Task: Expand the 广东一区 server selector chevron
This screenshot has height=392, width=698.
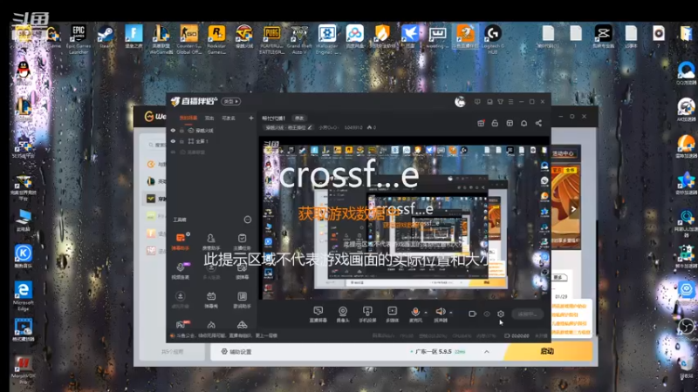Action: 487,352
